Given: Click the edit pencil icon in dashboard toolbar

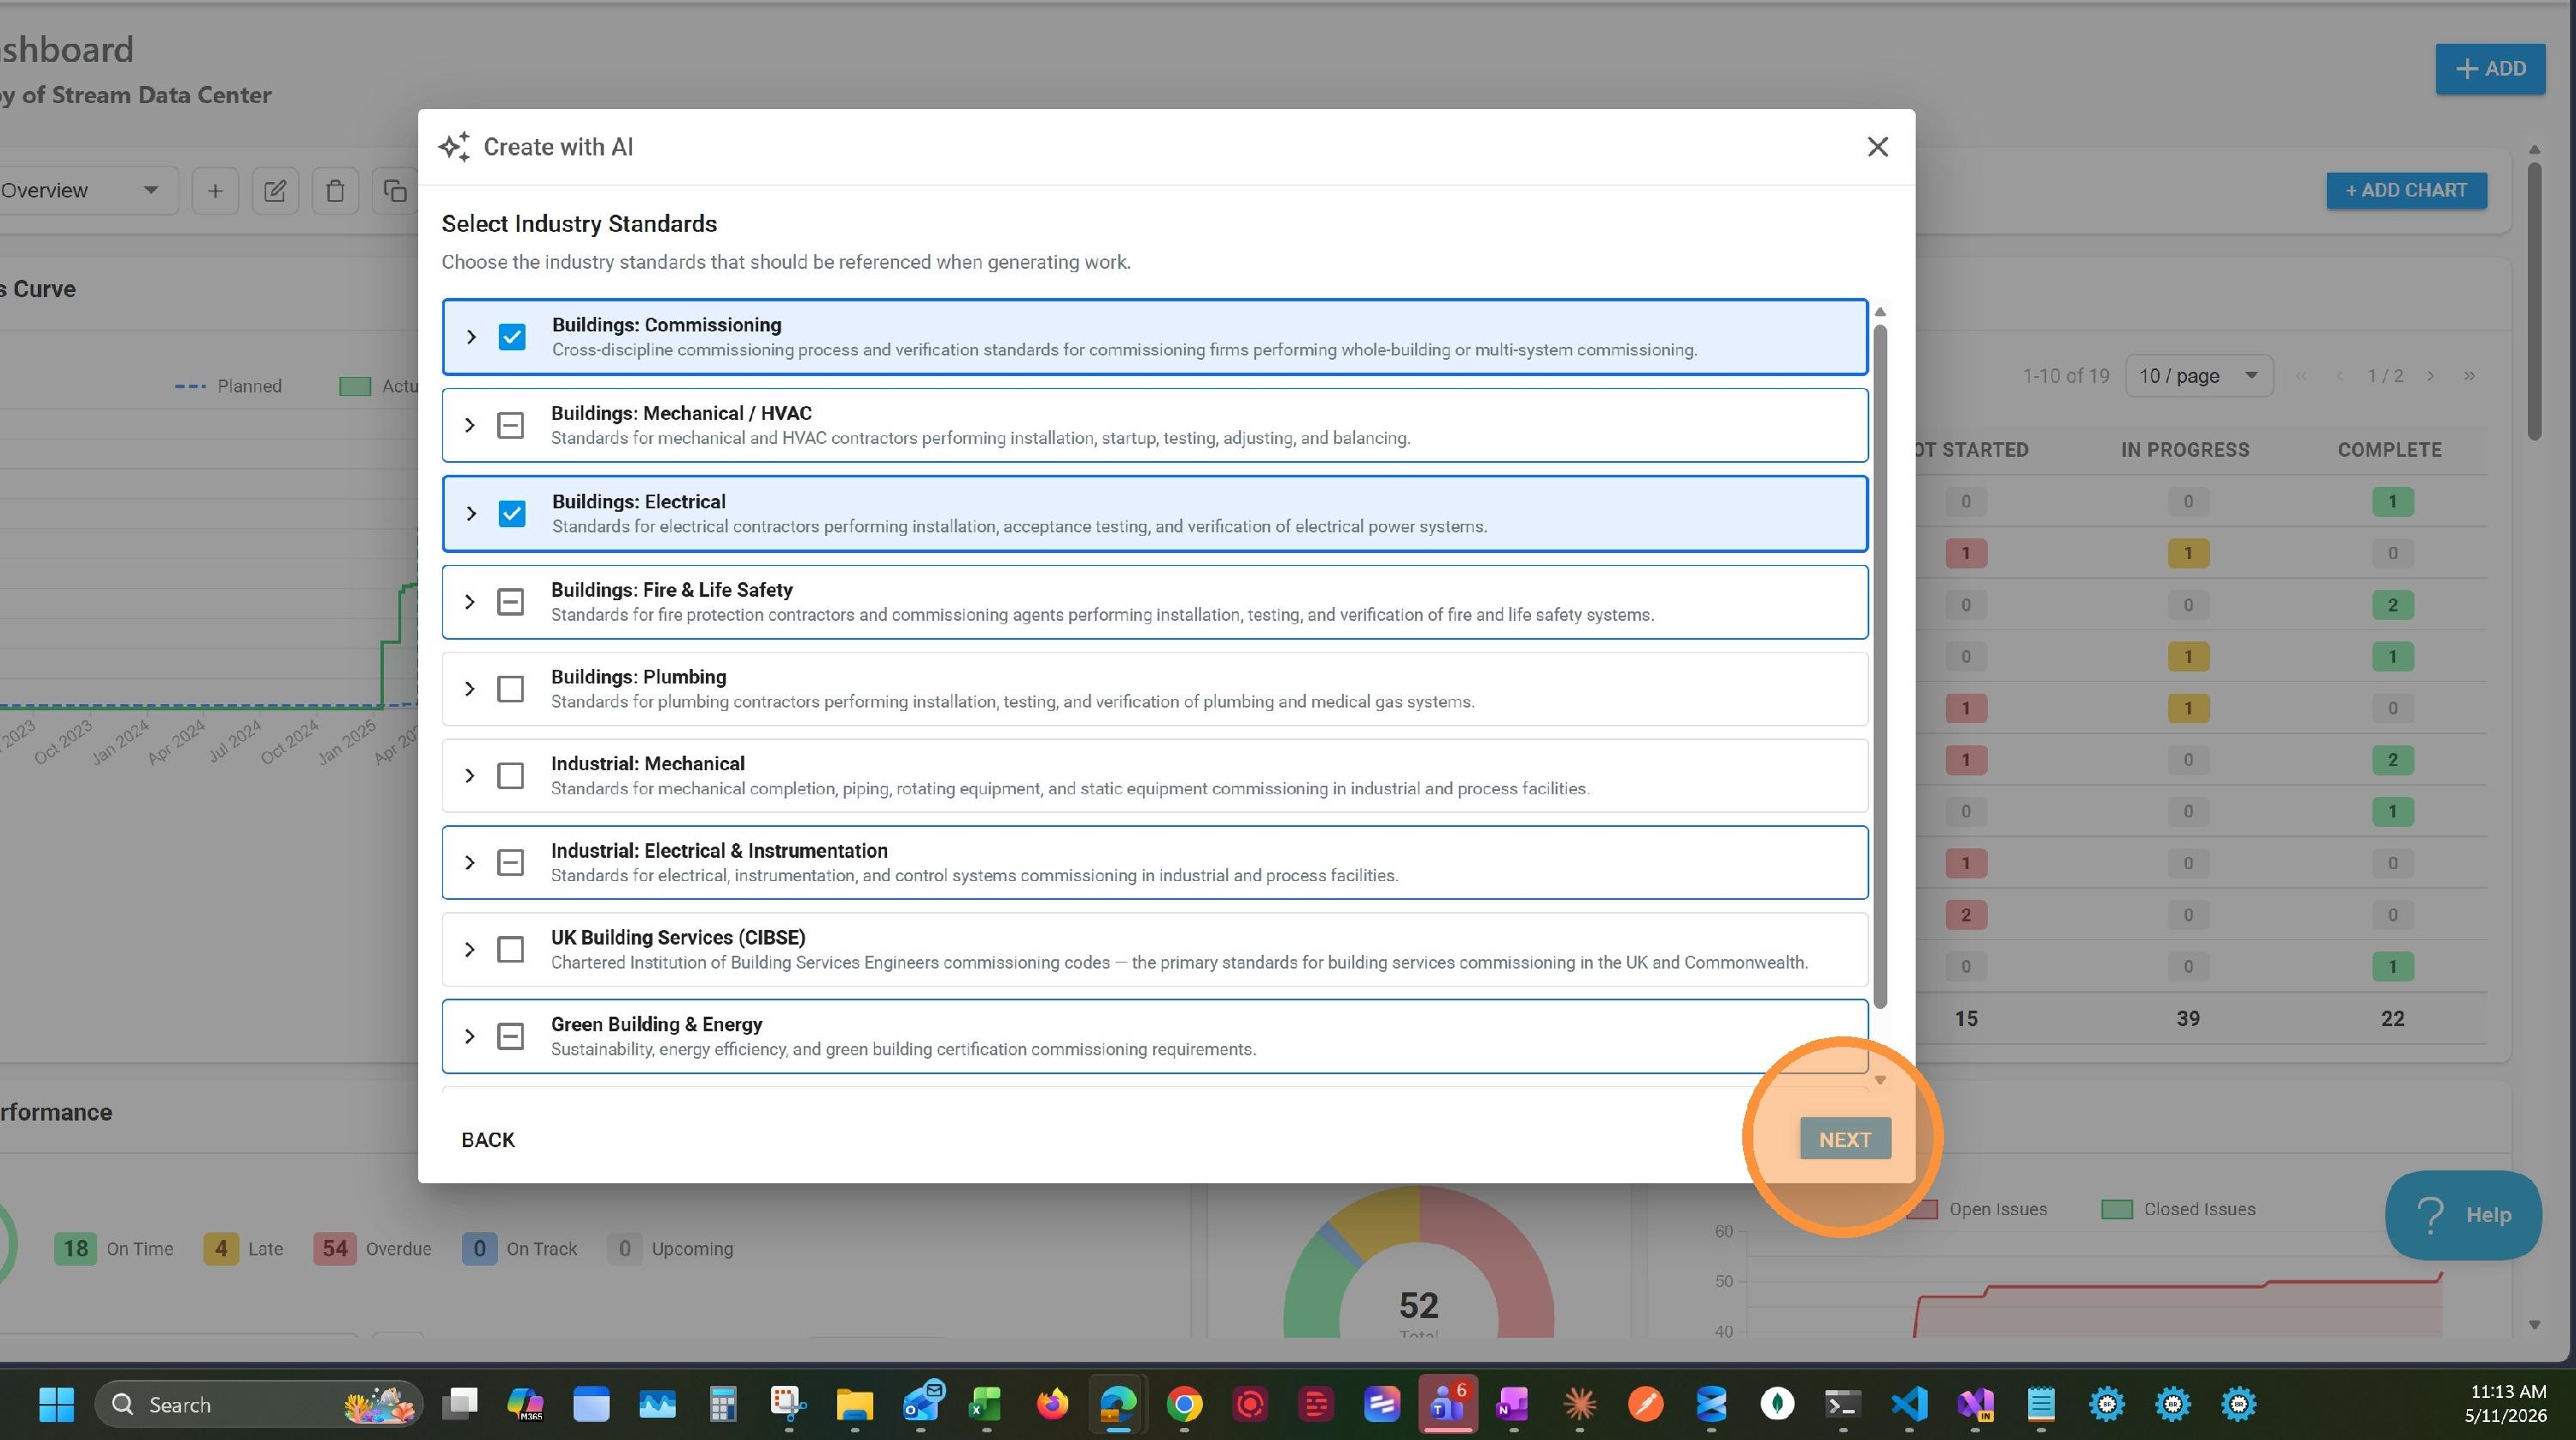Looking at the screenshot, I should click(275, 190).
